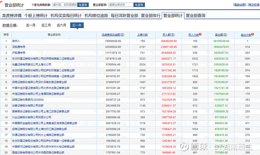This screenshot has height=155, width=260.
Task: Select the 营业部统计 tab
Action: point(173,16)
